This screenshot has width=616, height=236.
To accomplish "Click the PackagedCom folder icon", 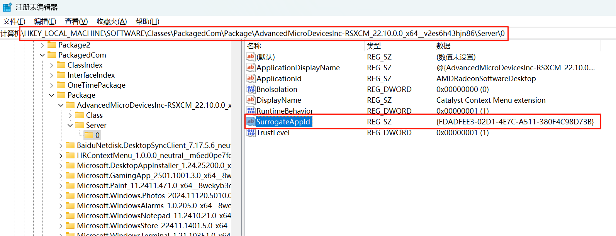I will tap(52, 55).
